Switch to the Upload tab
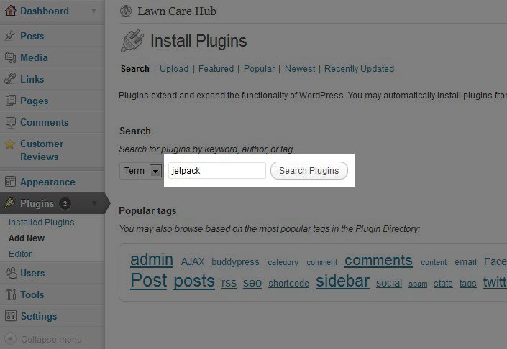The width and height of the screenshot is (507, 349). coord(174,69)
